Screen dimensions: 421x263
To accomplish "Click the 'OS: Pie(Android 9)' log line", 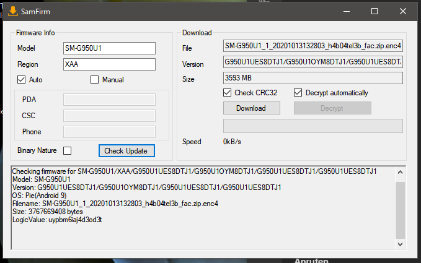I will 40,196.
